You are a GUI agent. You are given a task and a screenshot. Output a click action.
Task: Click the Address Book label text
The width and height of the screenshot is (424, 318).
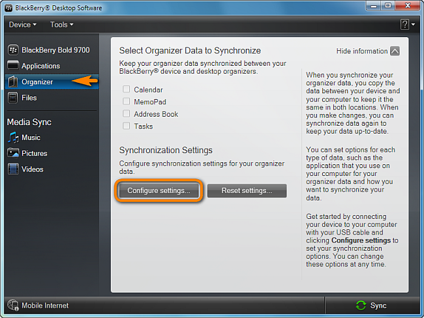(156, 114)
